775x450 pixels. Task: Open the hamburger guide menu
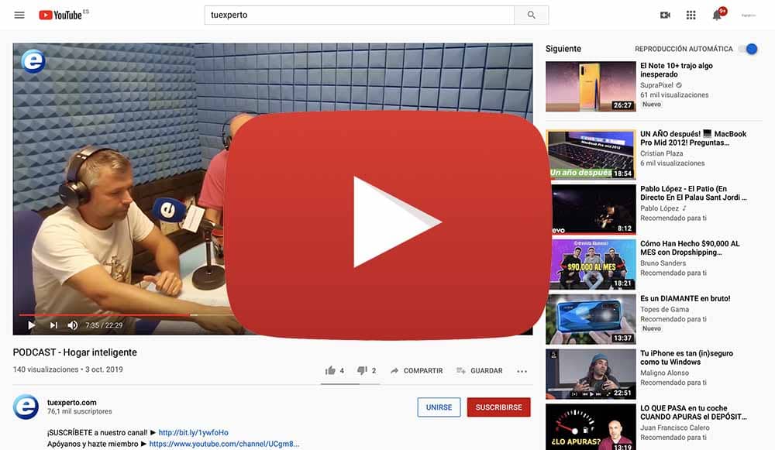point(19,15)
